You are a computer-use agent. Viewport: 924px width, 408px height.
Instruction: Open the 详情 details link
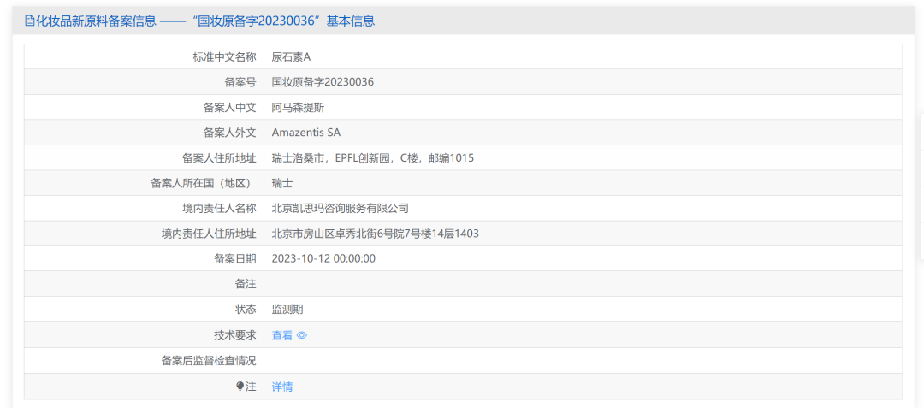click(282, 387)
